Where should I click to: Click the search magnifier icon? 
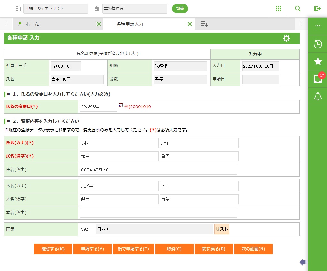coord(298,9)
